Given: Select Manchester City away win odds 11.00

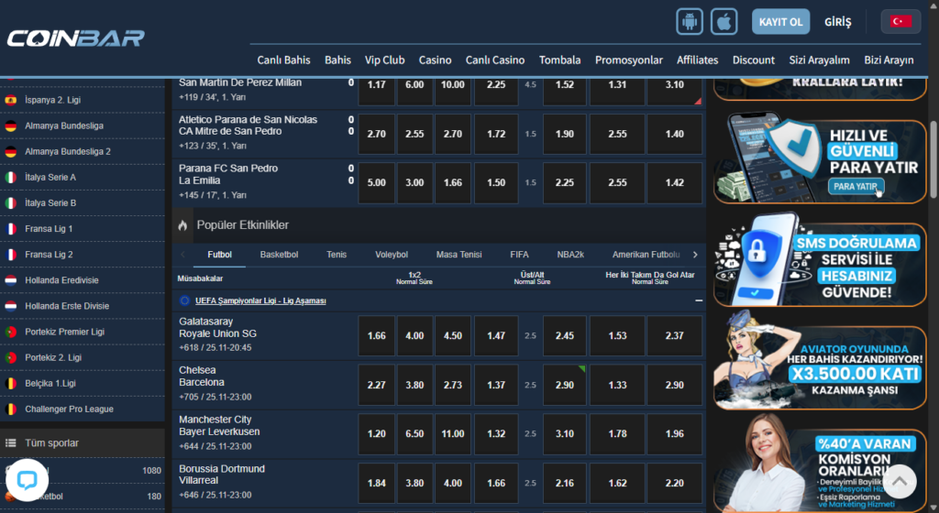Looking at the screenshot, I should coord(453,434).
